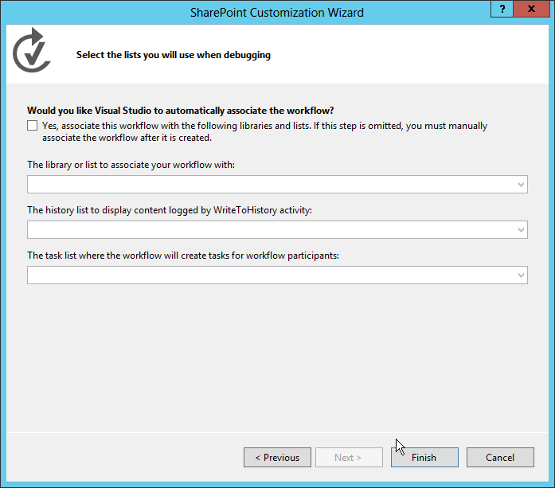Screen dimensions: 555x488
Task: Open the Help question mark button
Action: pyautogui.click(x=502, y=9)
